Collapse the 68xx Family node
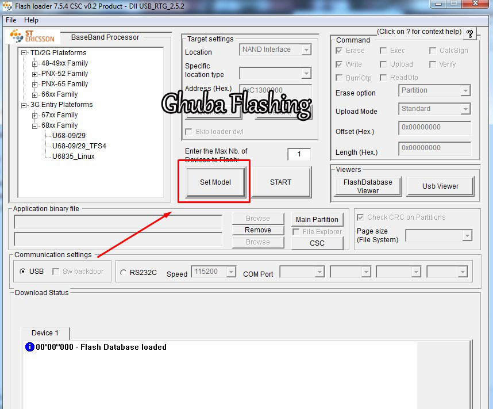The height and width of the screenshot is (409, 493). (x=35, y=126)
